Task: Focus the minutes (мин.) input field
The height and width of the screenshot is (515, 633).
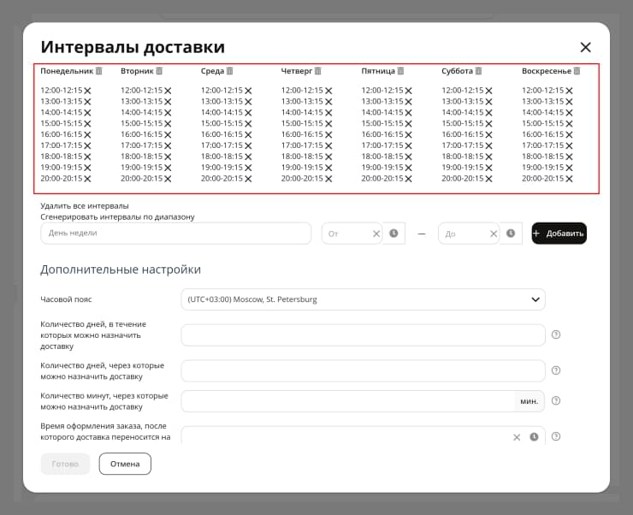Action: click(348, 401)
